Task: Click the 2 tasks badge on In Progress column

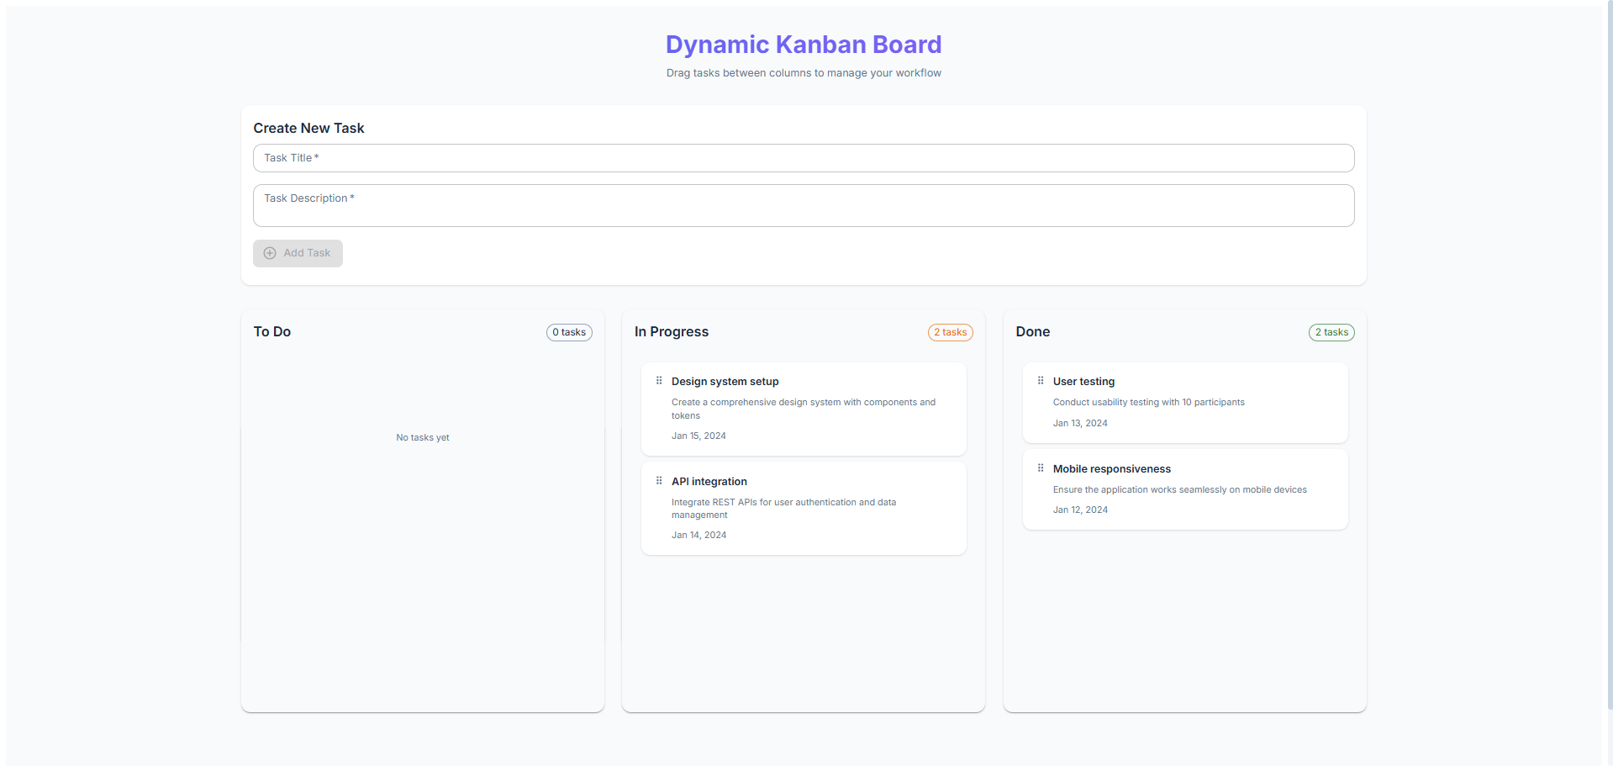Action: [950, 332]
